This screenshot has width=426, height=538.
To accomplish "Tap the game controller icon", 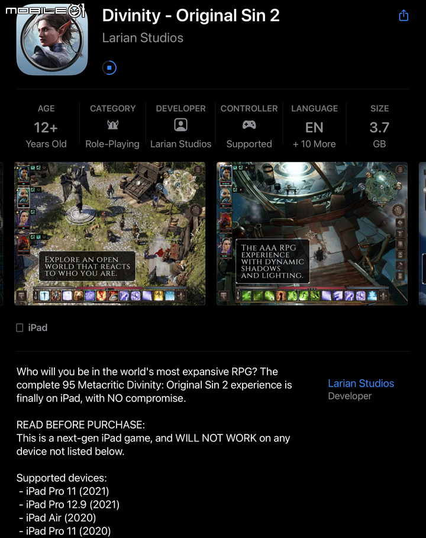I will click(x=249, y=124).
